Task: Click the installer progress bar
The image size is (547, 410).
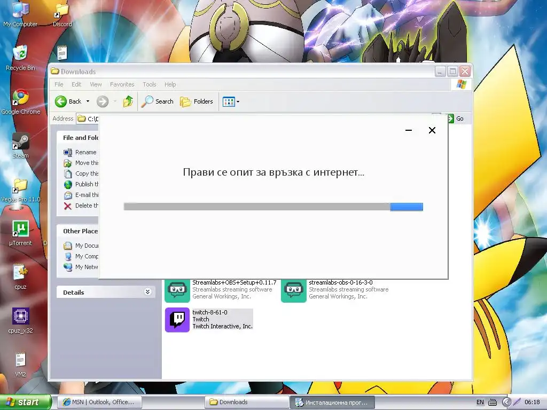Action: click(273, 207)
